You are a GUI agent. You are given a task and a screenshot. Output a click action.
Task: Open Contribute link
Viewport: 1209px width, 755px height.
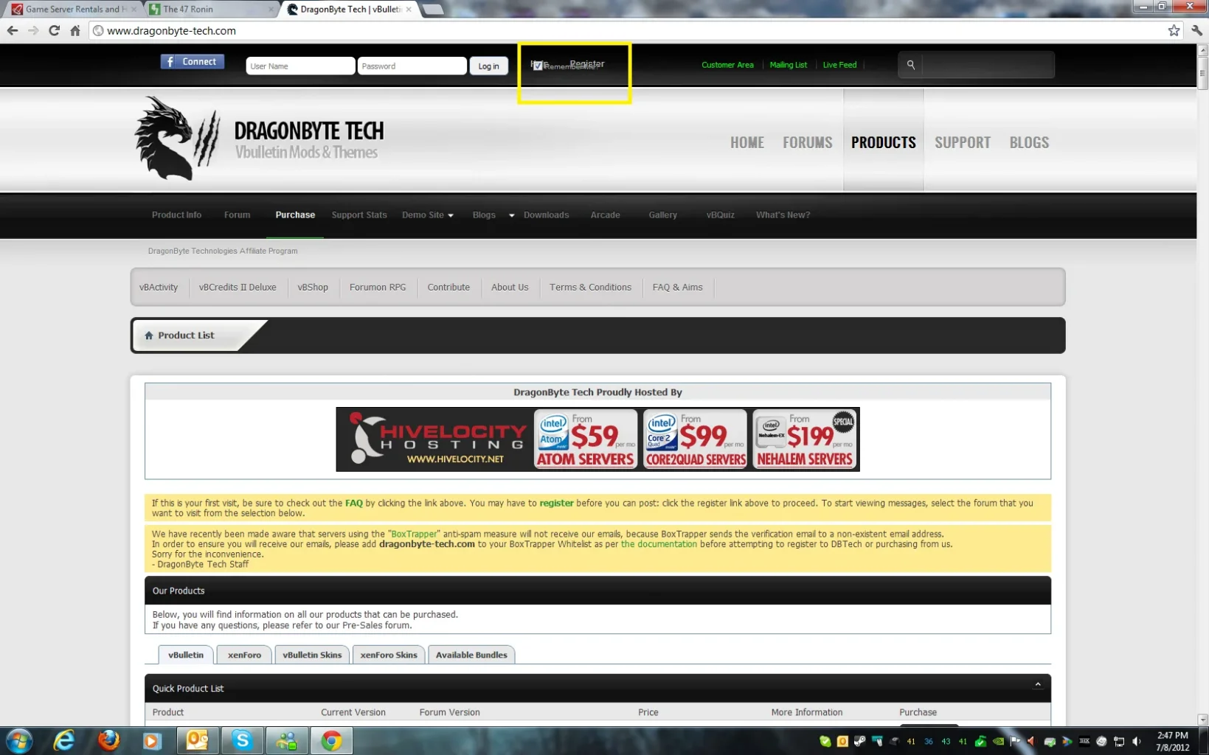tap(448, 287)
